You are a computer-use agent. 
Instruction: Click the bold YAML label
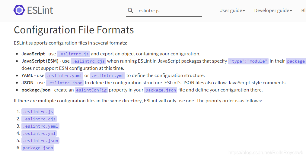(27, 76)
